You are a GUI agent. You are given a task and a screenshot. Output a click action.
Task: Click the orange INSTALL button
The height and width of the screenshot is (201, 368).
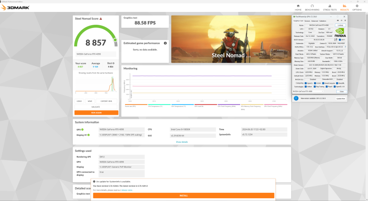pyautogui.click(x=184, y=195)
